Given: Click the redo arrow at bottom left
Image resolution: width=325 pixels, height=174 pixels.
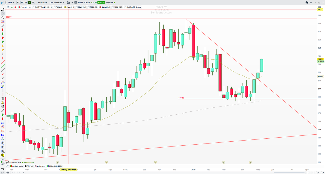Looking at the screenshot, I should (x=18, y=172).
